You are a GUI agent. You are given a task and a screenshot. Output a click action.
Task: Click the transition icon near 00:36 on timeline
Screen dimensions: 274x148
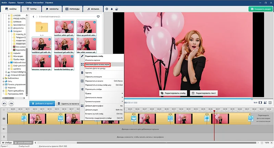[x=207, y=119]
